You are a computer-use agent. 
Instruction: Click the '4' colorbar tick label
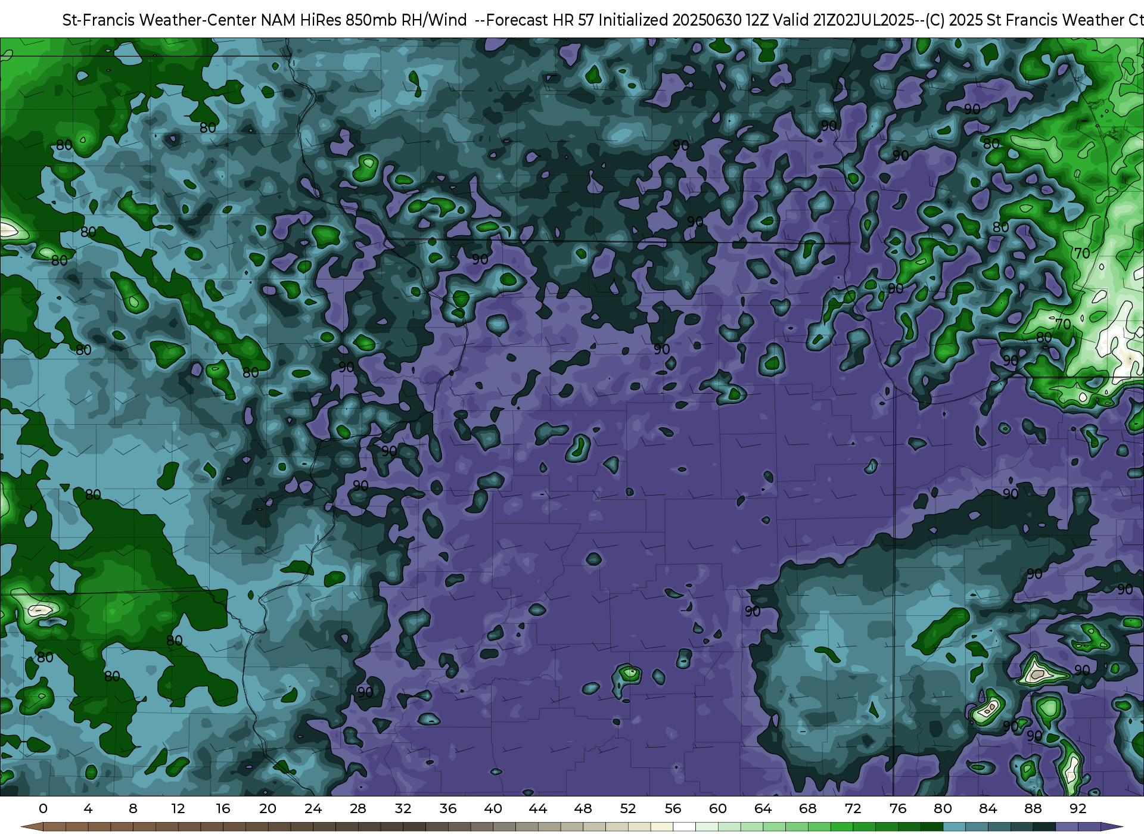coord(88,808)
